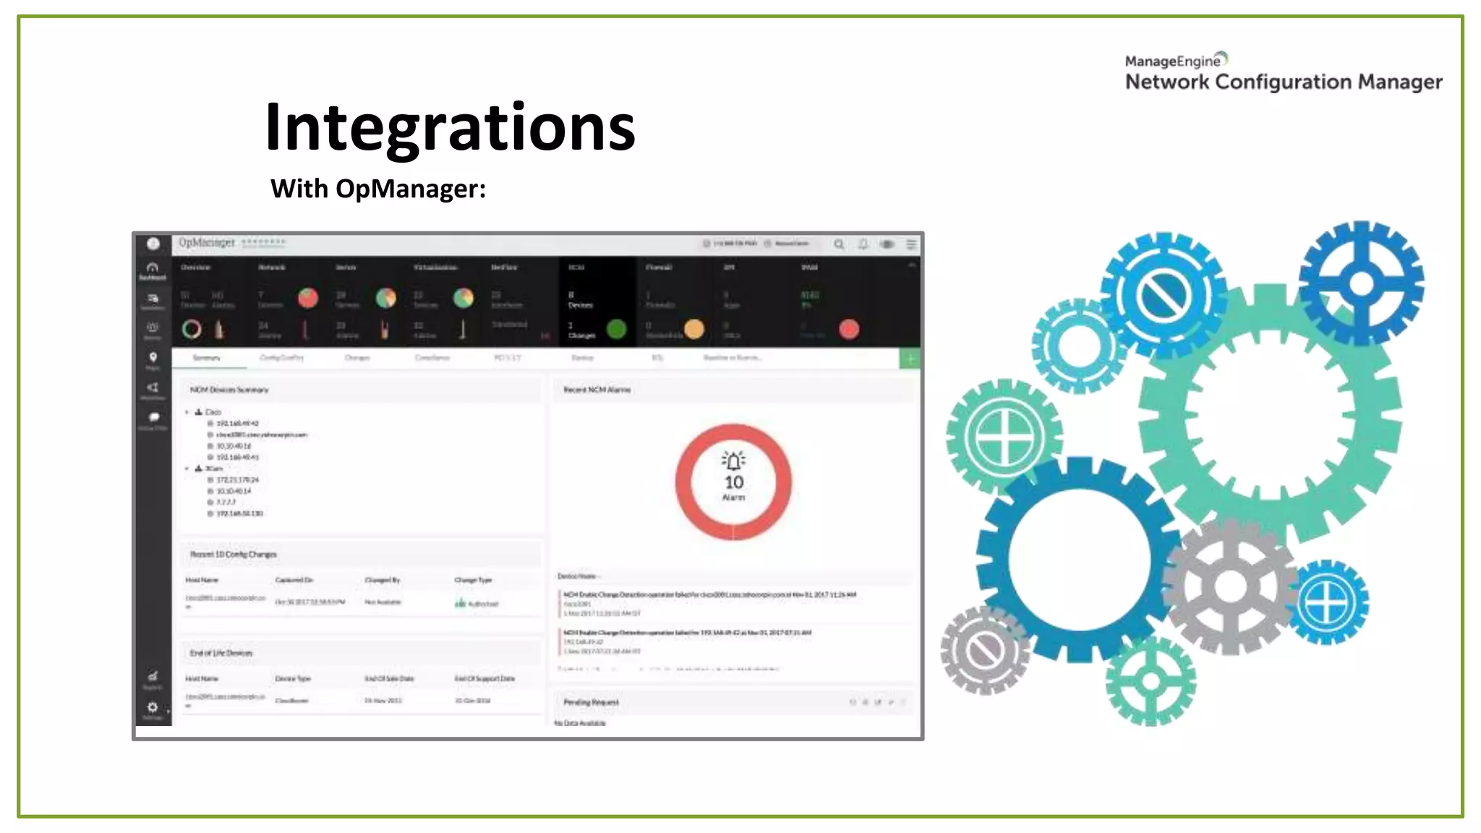Select the Overview widget in the top bar

[x=210, y=302]
